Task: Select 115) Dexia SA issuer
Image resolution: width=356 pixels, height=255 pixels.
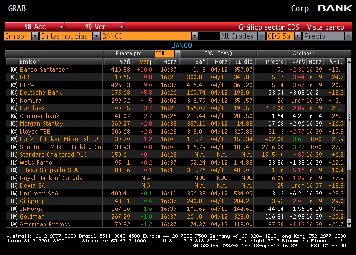Action: coord(32,185)
